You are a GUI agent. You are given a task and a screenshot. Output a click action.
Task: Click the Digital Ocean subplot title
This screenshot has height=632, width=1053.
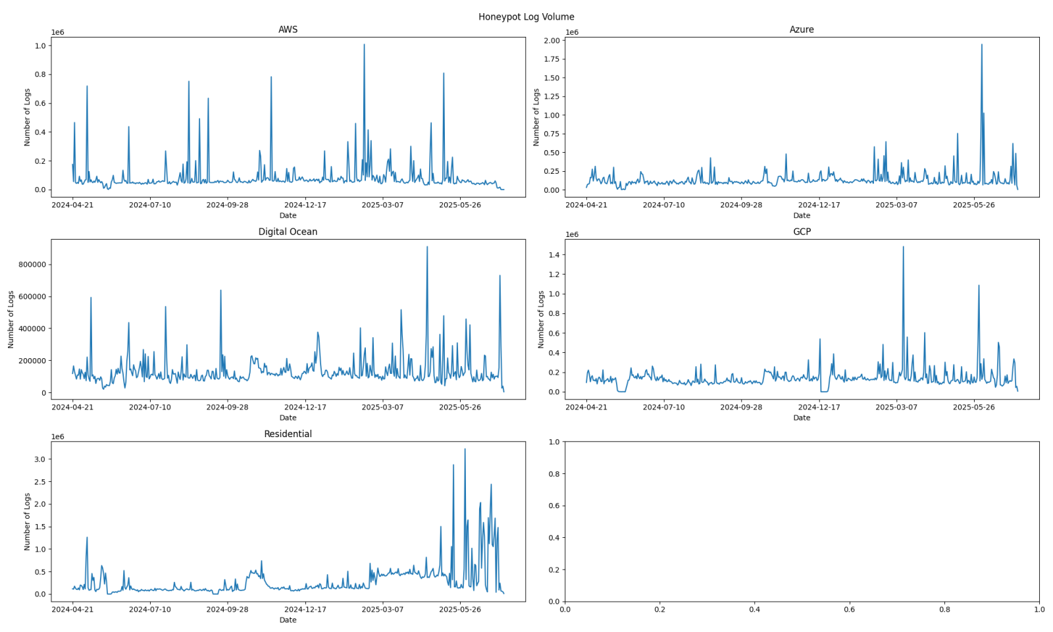click(x=288, y=232)
